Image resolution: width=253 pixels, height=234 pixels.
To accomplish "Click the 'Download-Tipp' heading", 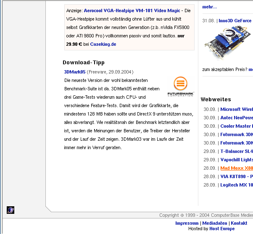I will (x=84, y=63).
